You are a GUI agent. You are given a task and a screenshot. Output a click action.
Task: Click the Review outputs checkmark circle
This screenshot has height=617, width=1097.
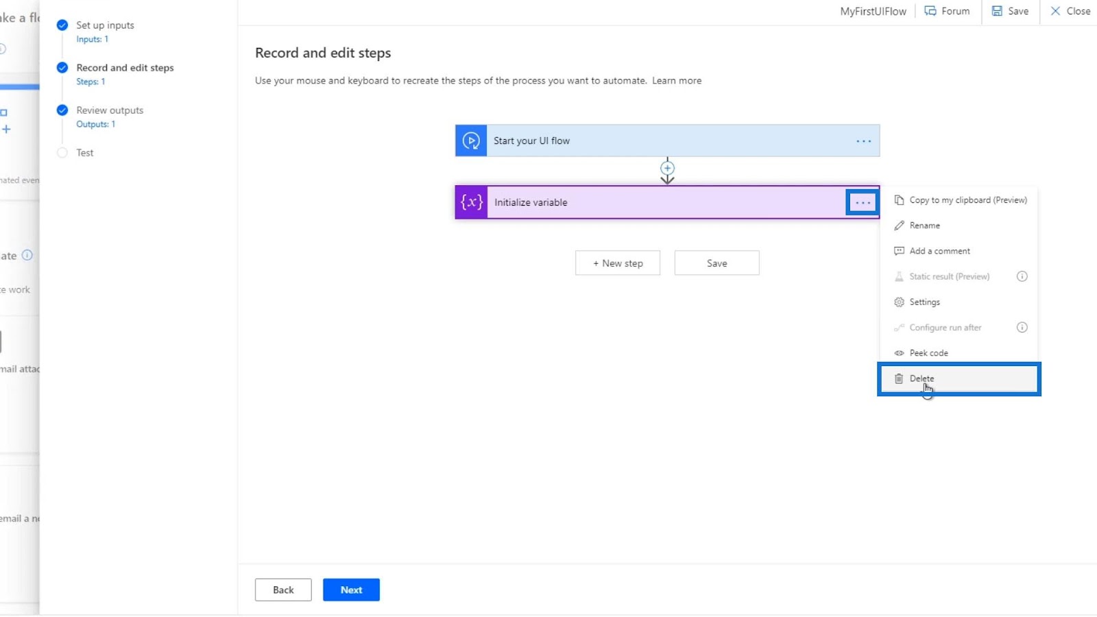pyautogui.click(x=62, y=110)
